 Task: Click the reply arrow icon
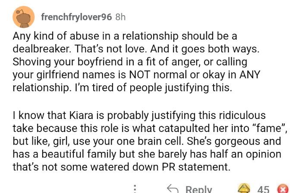pyautogui.click(x=173, y=189)
